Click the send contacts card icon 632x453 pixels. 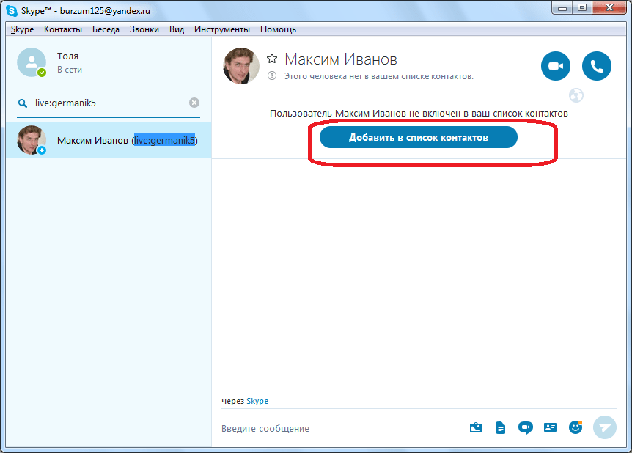[551, 427]
